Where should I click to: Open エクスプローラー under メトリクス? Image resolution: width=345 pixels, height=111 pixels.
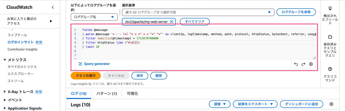tap(20, 74)
